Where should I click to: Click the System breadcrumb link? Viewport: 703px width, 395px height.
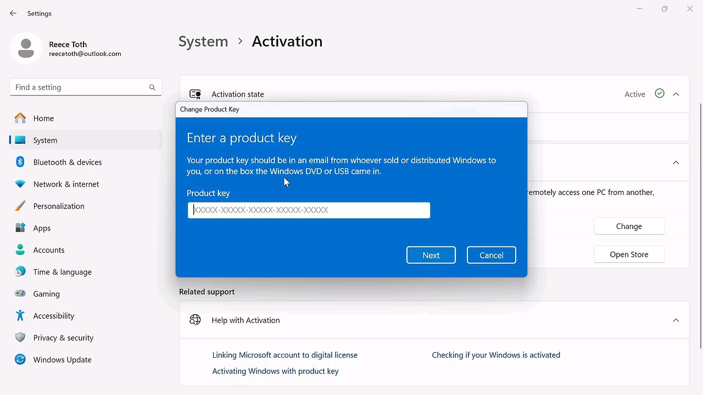203,41
